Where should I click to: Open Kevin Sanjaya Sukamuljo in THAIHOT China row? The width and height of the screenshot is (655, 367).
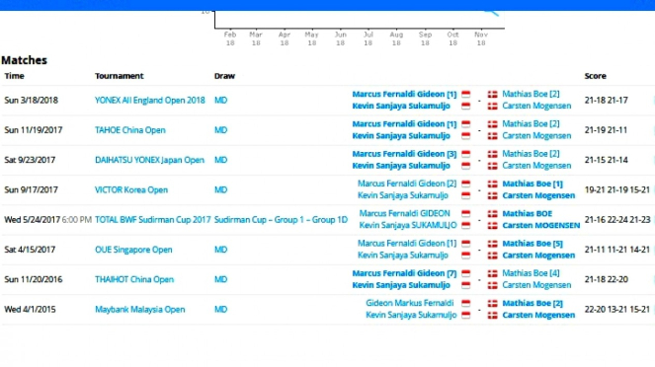[x=401, y=285]
